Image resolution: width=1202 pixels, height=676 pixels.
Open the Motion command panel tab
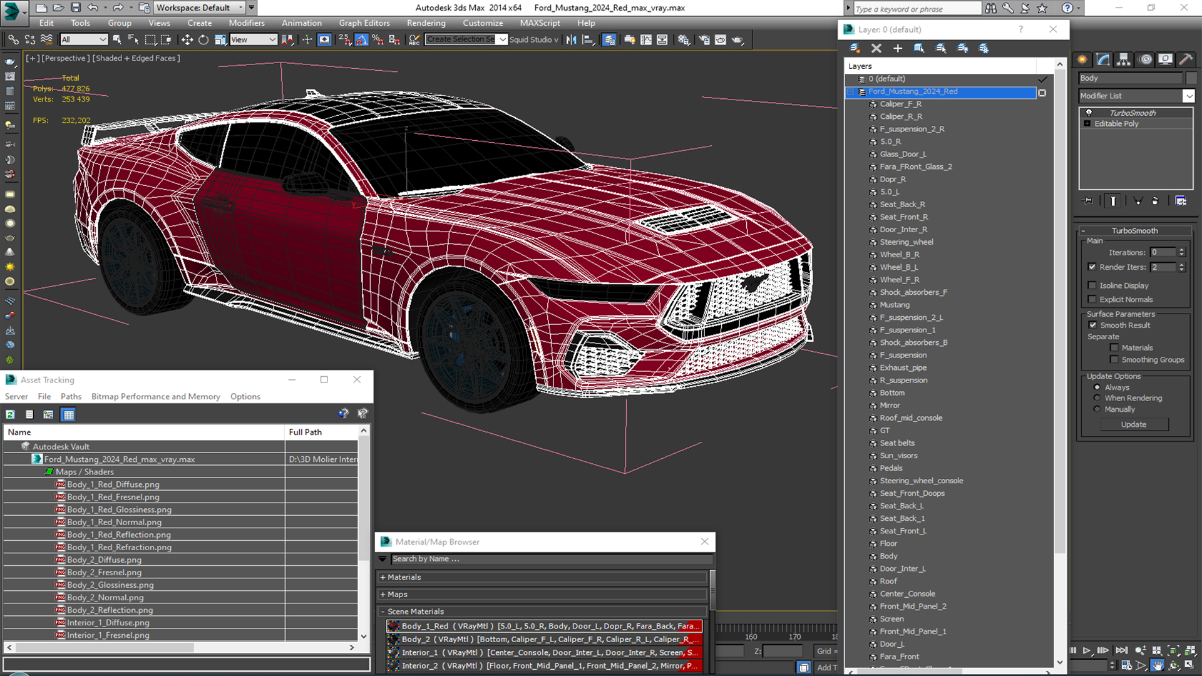click(x=1146, y=59)
